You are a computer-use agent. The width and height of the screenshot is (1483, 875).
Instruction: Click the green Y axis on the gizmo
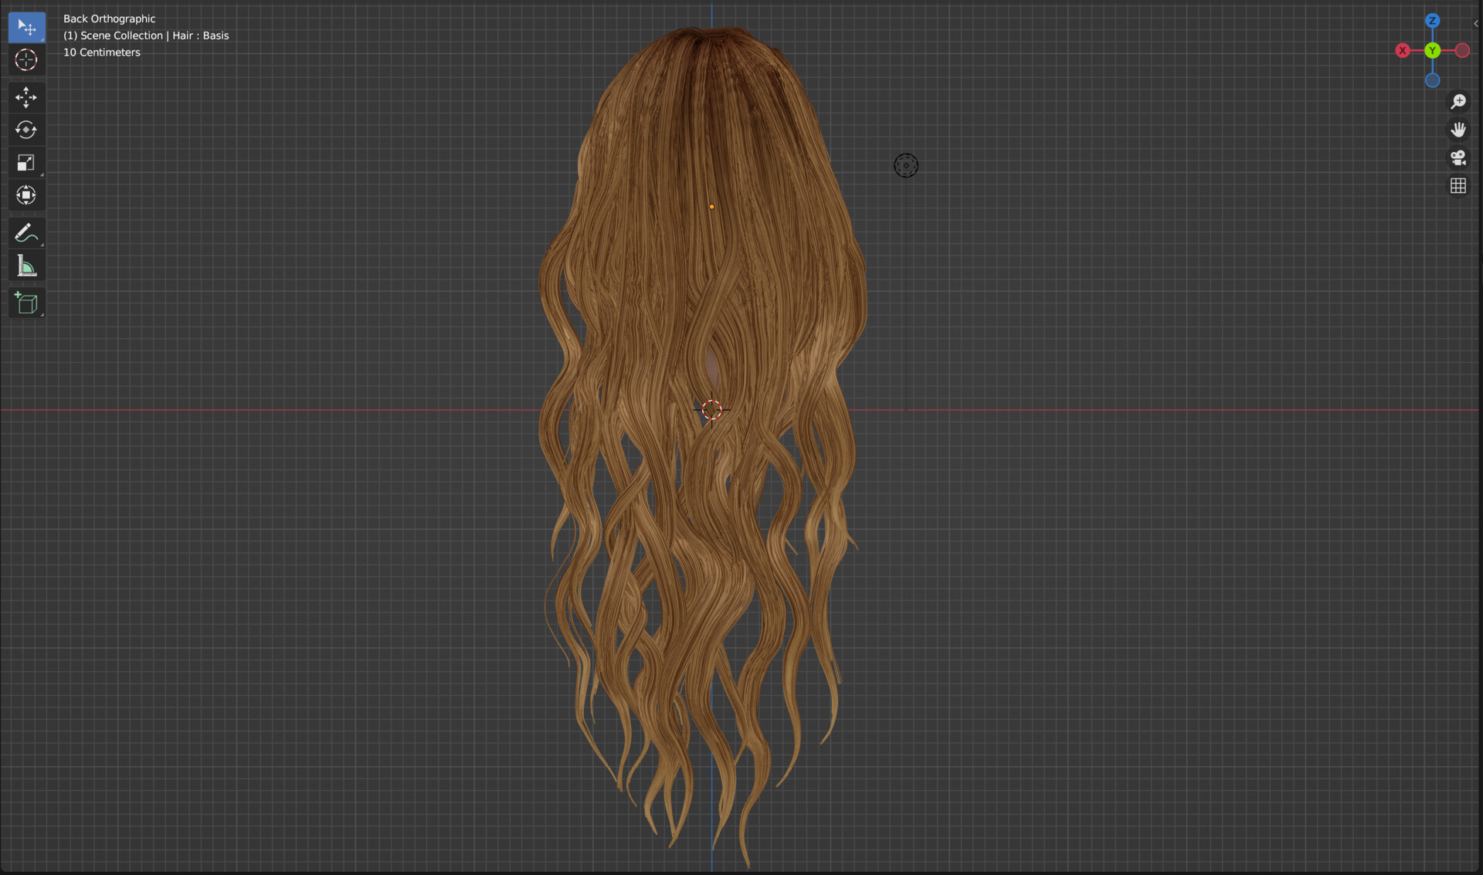click(x=1433, y=50)
